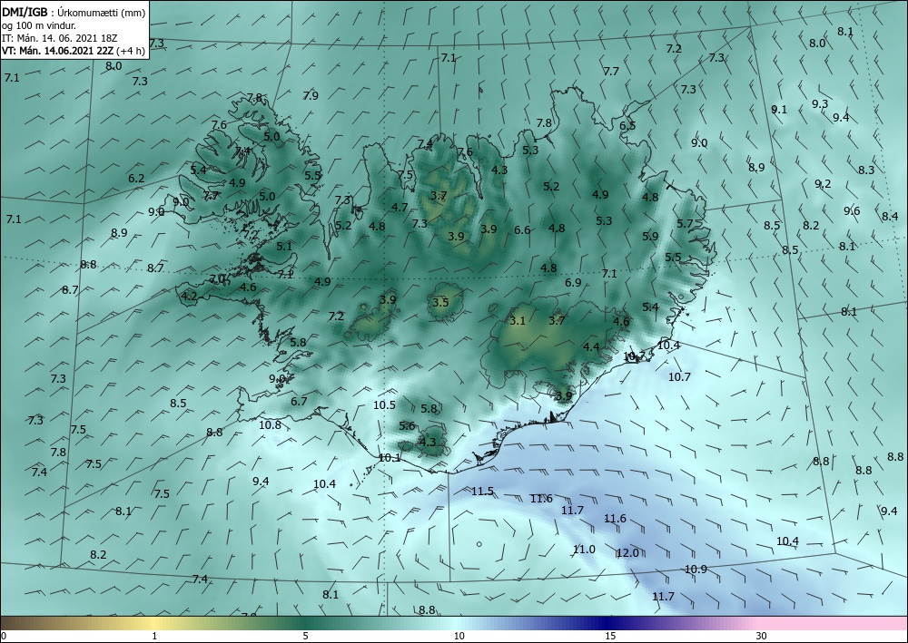The width and height of the screenshot is (908, 643).
Task: Click the value '11.0' in the southeast sea
Action: 584,550
